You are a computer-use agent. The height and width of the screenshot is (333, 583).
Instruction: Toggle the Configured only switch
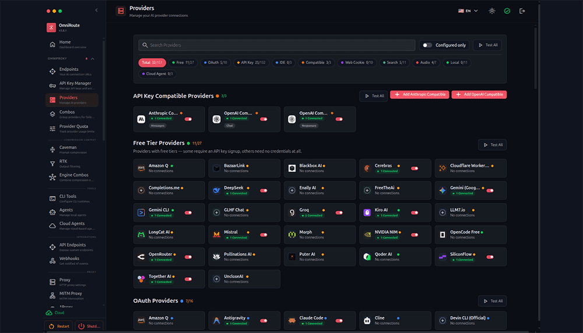pyautogui.click(x=427, y=45)
